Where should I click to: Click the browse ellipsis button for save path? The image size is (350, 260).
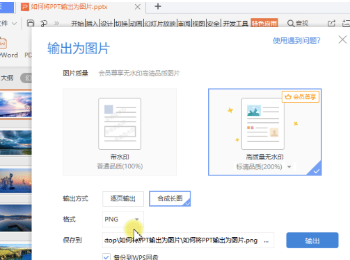click(x=267, y=241)
